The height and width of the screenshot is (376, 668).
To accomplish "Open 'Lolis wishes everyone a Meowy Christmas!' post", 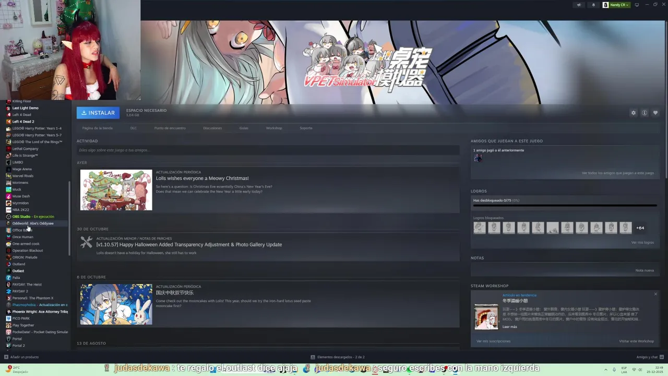I will point(202,178).
